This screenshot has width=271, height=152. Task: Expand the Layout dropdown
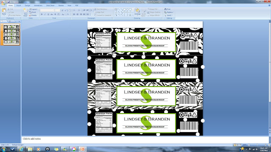click(x=33, y=9)
